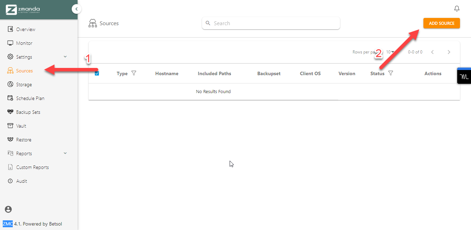Click the Custom Reports document icon

(x=10, y=167)
